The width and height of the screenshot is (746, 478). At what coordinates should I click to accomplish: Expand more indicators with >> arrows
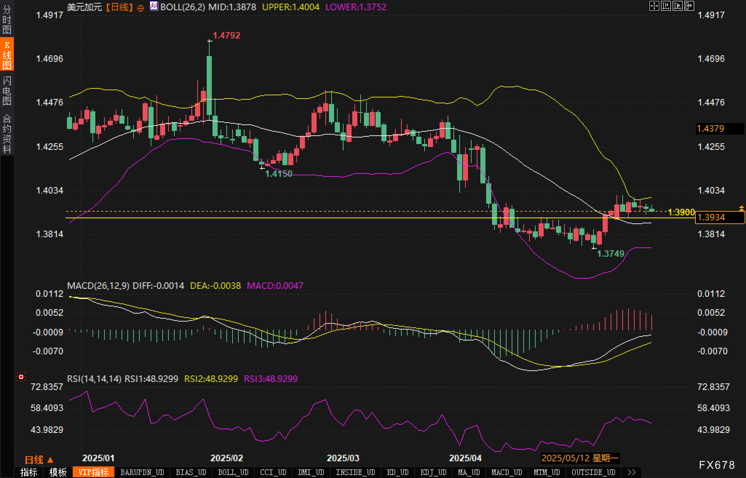tap(632, 472)
